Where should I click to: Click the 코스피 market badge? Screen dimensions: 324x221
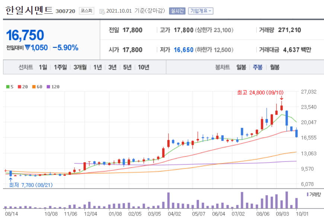86,11
